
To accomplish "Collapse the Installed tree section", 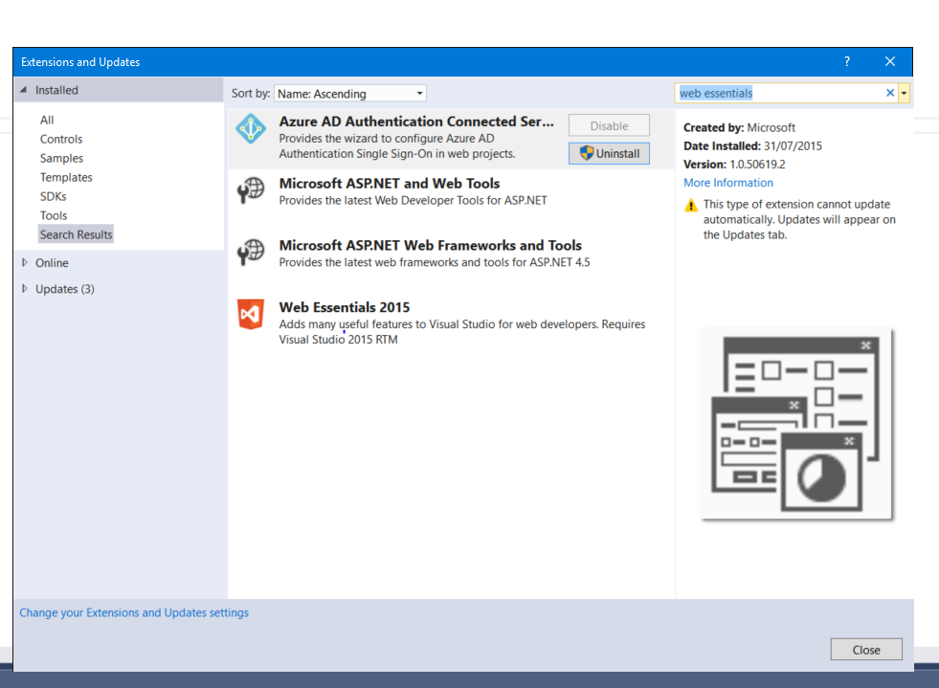I will (24, 90).
